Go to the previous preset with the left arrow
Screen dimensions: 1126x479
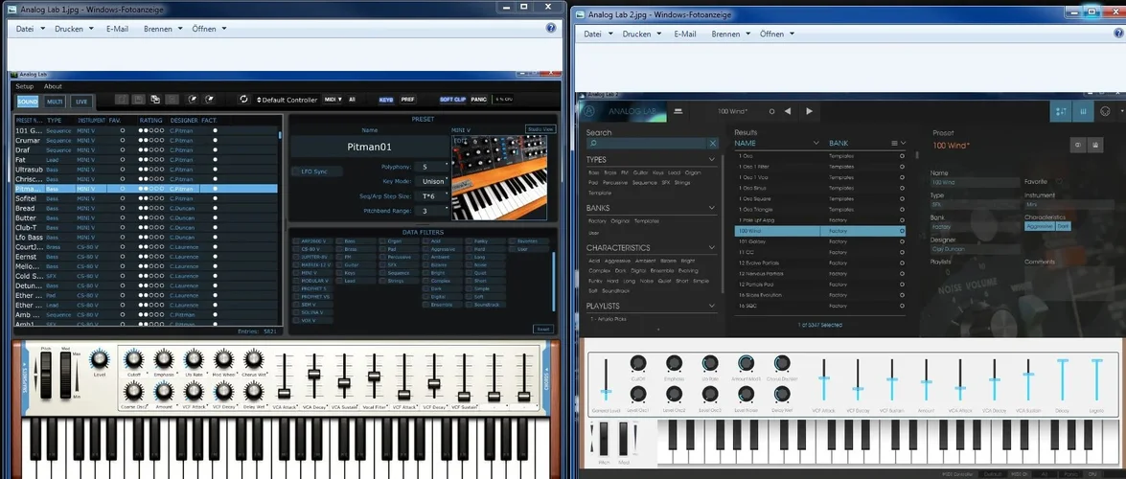[x=788, y=111]
